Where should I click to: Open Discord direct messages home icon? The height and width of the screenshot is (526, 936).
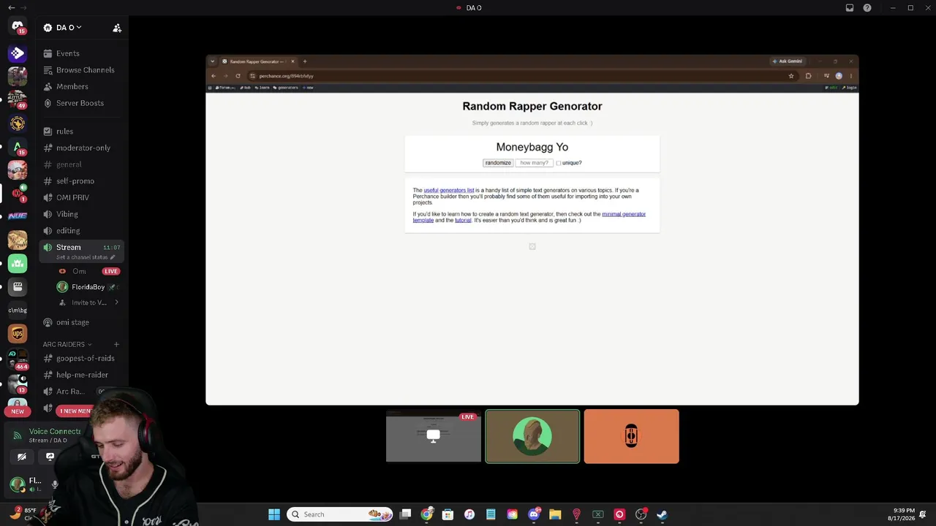click(x=18, y=27)
